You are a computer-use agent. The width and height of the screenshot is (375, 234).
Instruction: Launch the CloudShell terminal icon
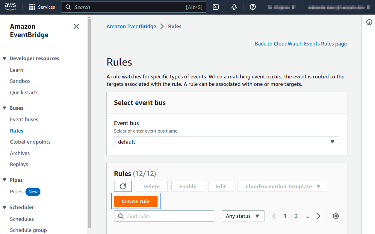pos(216,7)
